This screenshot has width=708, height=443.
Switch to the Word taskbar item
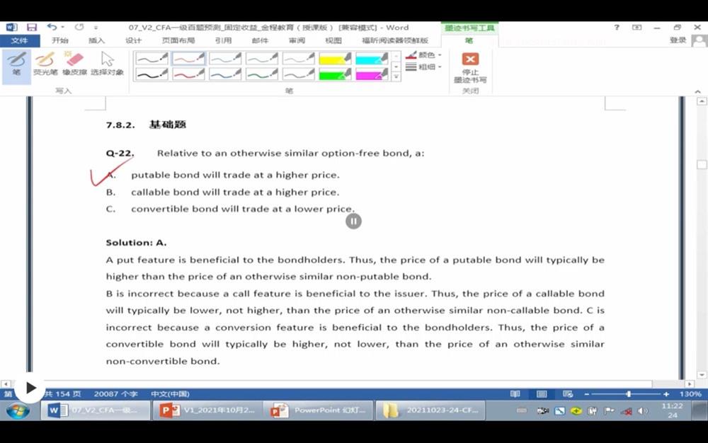(x=96, y=410)
